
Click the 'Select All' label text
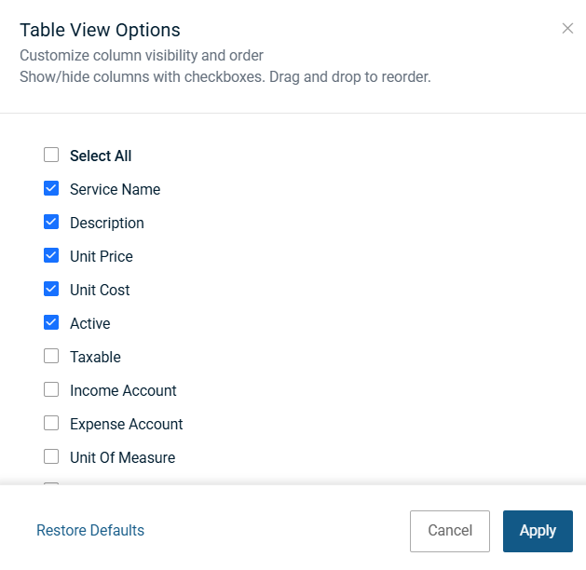coord(101,156)
